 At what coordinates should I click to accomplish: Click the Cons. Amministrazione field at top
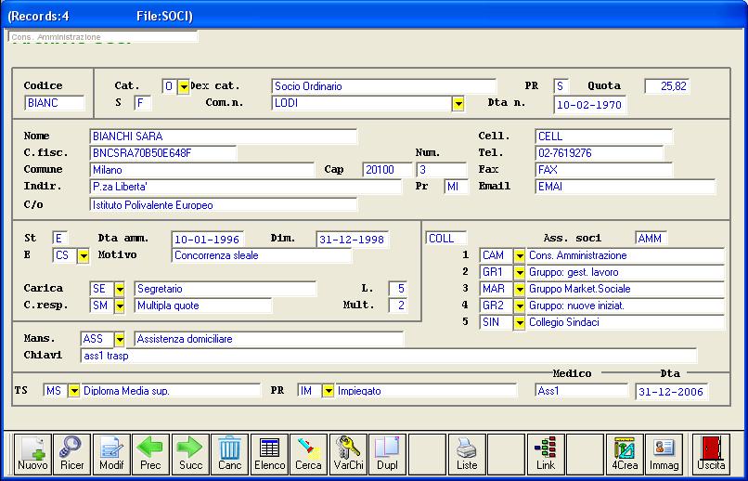point(103,37)
